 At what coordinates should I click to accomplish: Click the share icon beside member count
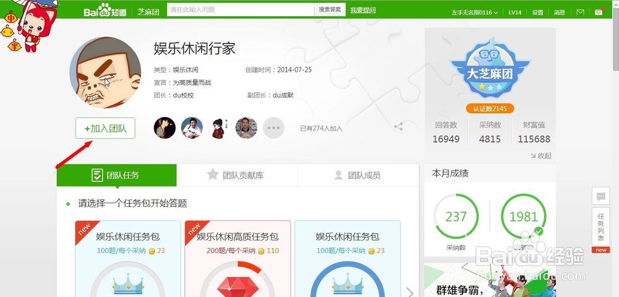point(399,127)
